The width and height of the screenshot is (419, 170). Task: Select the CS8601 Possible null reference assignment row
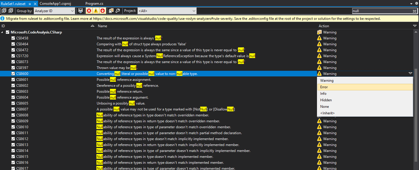pos(158,80)
